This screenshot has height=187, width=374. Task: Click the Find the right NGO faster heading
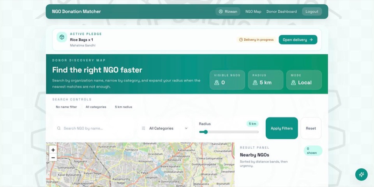(x=97, y=70)
